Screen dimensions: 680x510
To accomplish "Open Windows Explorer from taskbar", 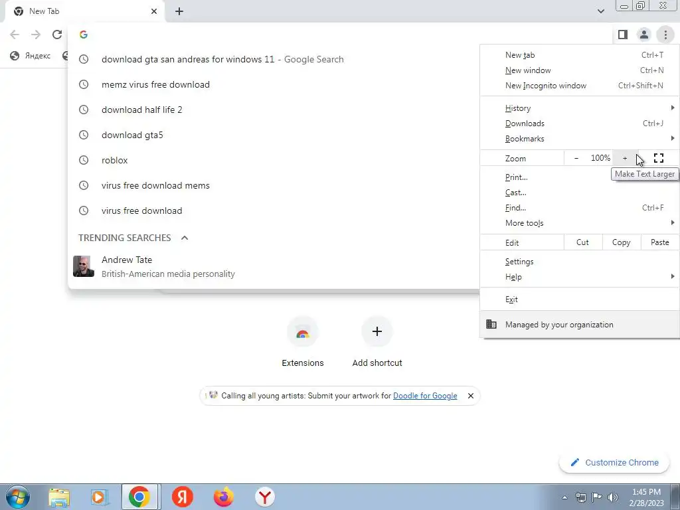I will pyautogui.click(x=59, y=497).
